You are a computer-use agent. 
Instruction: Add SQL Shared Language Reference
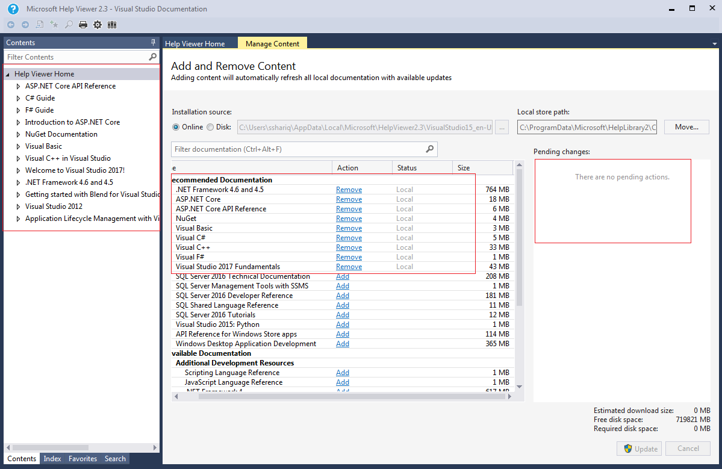tap(343, 305)
